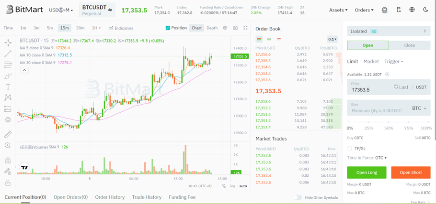The height and width of the screenshot is (204, 436).
Task: Select the crosshair cursor tool
Action: (8, 43)
